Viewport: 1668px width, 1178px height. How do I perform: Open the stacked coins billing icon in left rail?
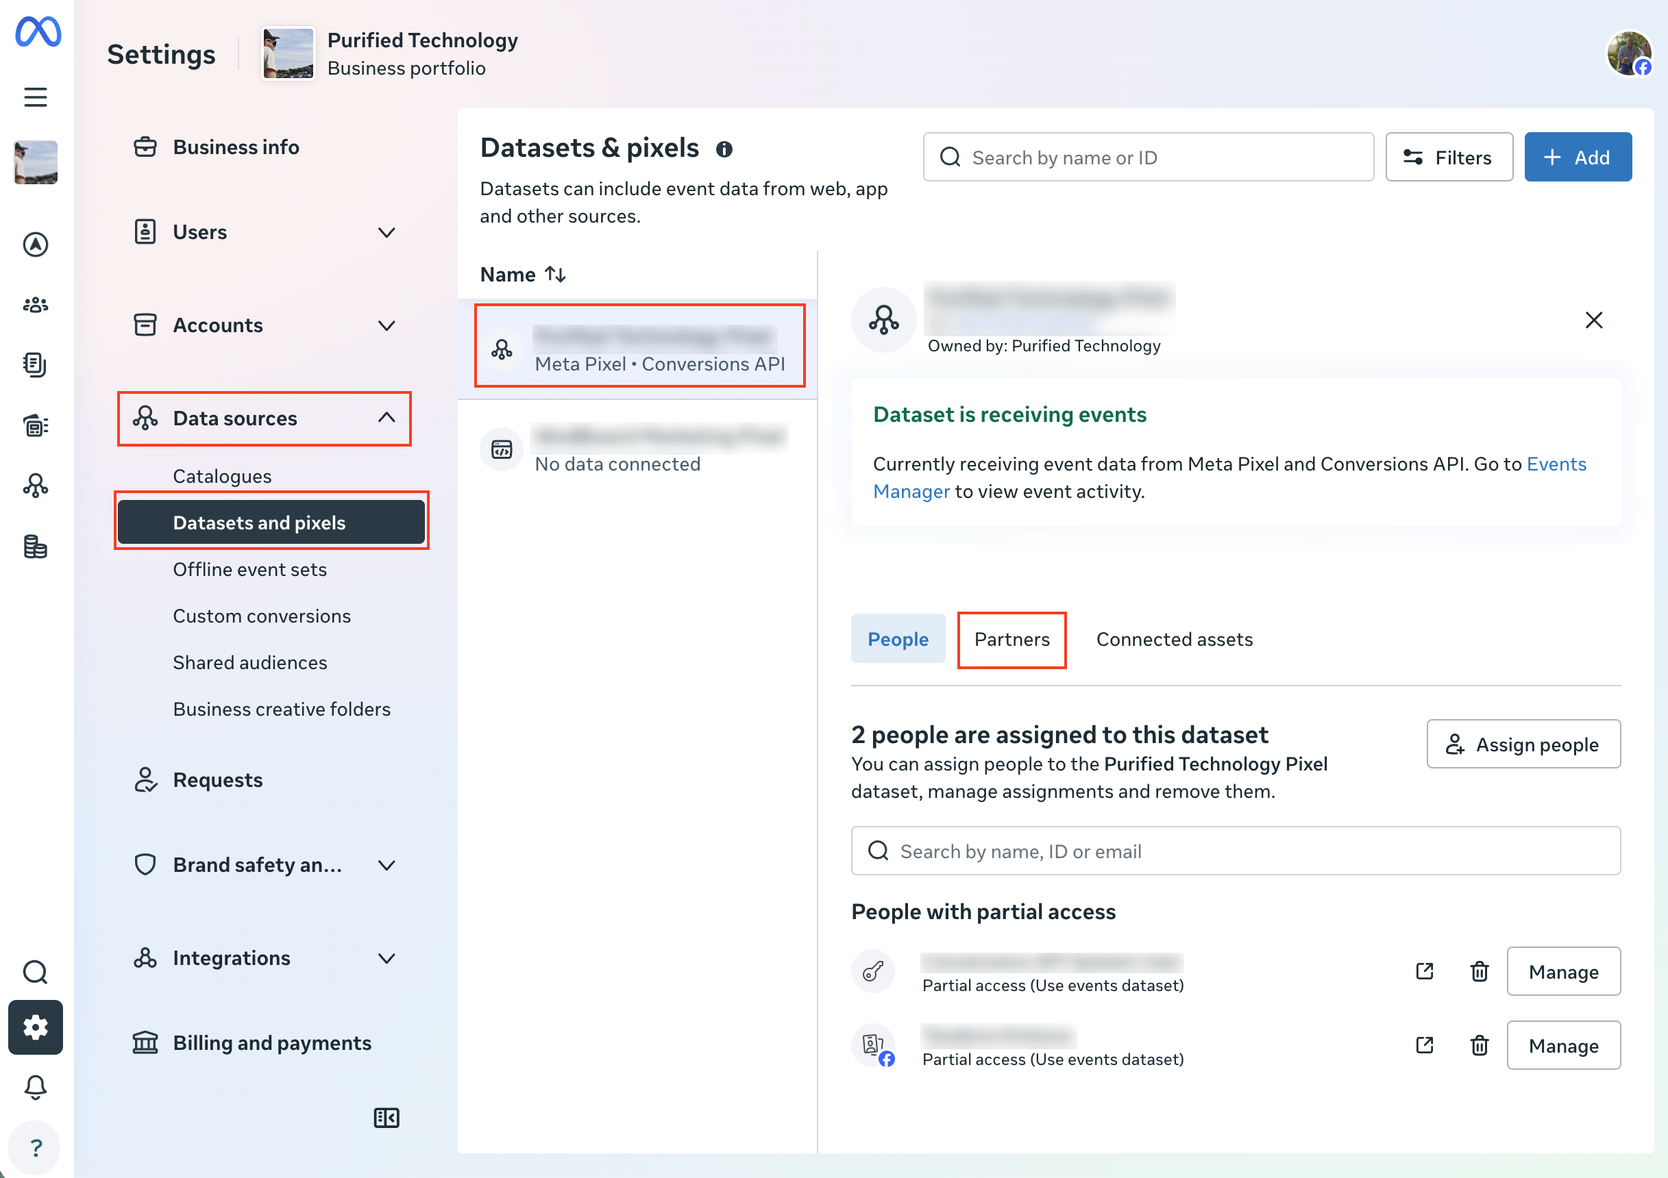[x=36, y=546]
